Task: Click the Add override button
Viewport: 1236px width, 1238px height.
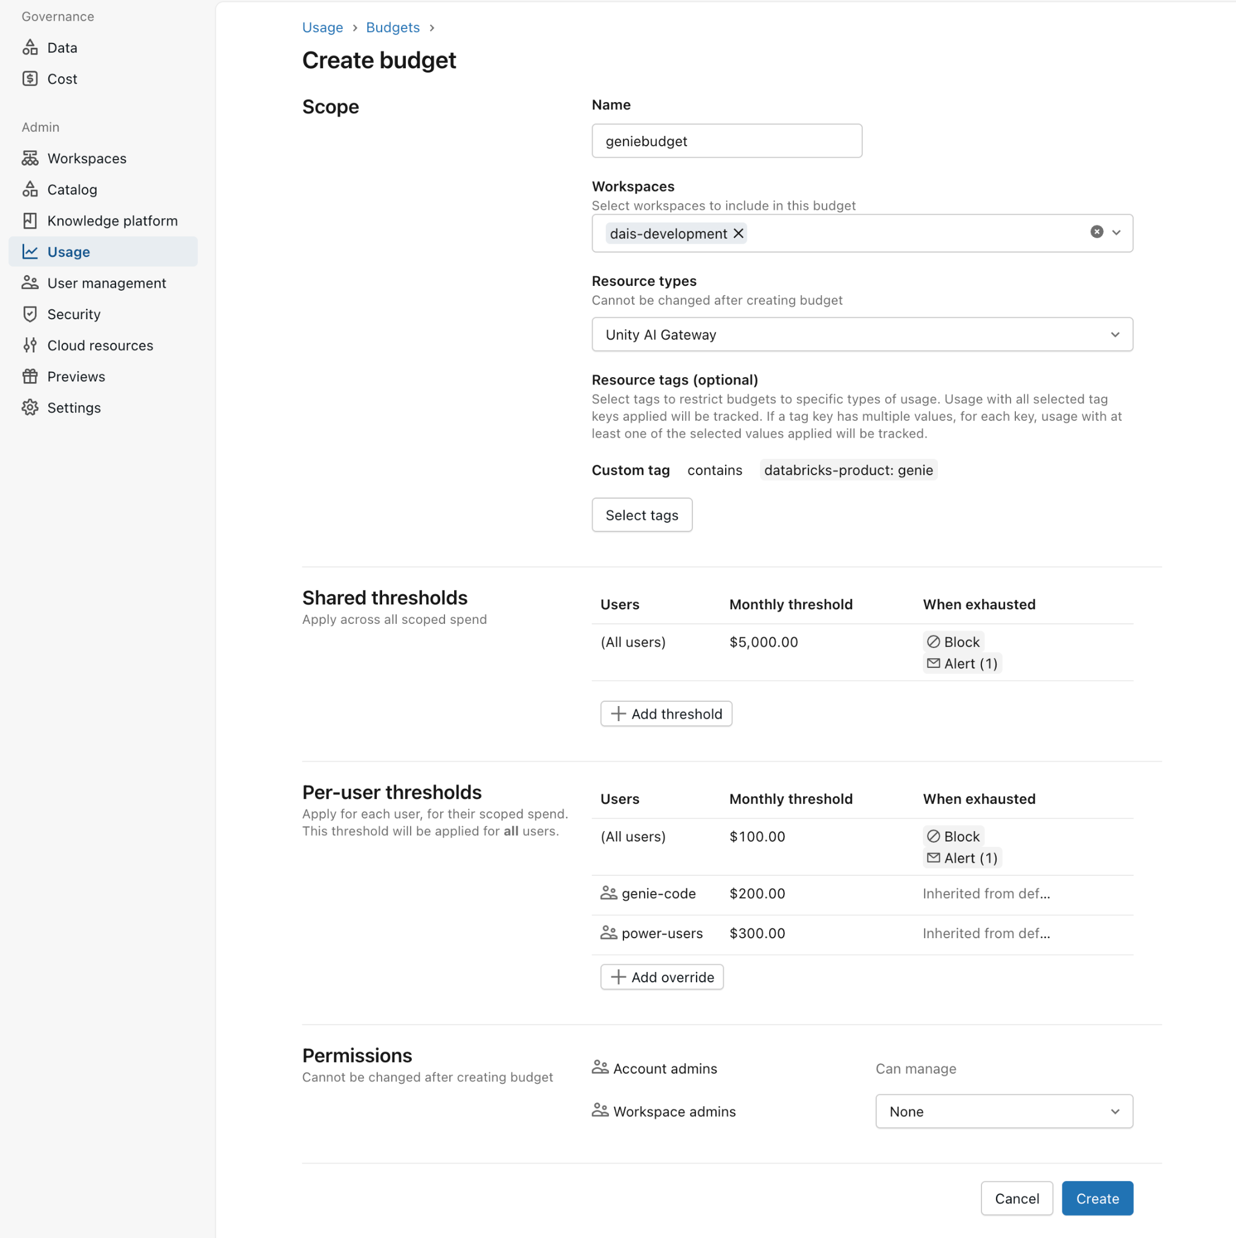Action: click(x=662, y=977)
